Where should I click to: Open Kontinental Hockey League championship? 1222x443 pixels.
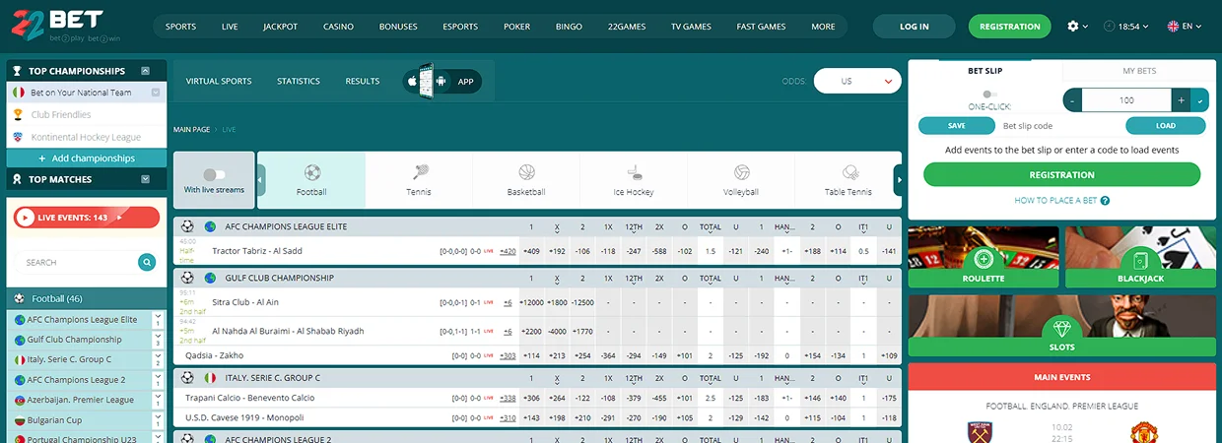85,138
